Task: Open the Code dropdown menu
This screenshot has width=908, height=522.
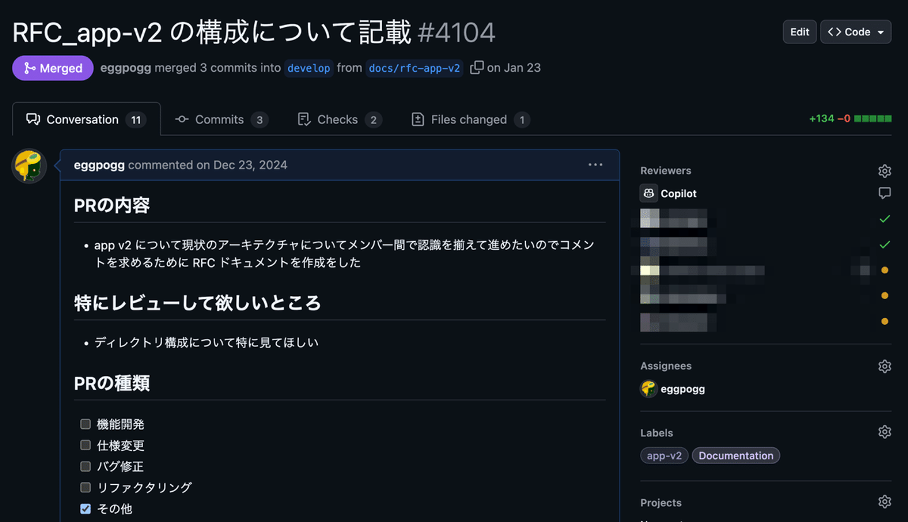Action: (856, 31)
